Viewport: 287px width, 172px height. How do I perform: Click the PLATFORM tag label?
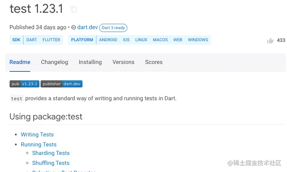click(82, 40)
